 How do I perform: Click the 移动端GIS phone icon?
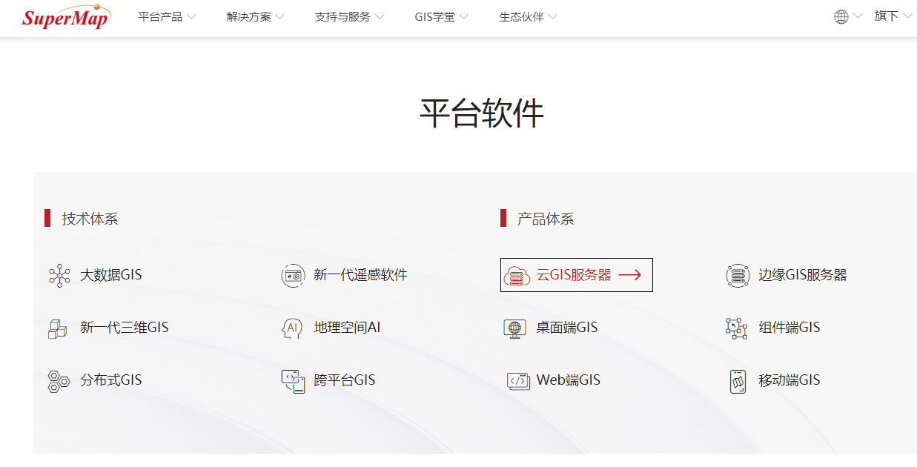point(738,381)
